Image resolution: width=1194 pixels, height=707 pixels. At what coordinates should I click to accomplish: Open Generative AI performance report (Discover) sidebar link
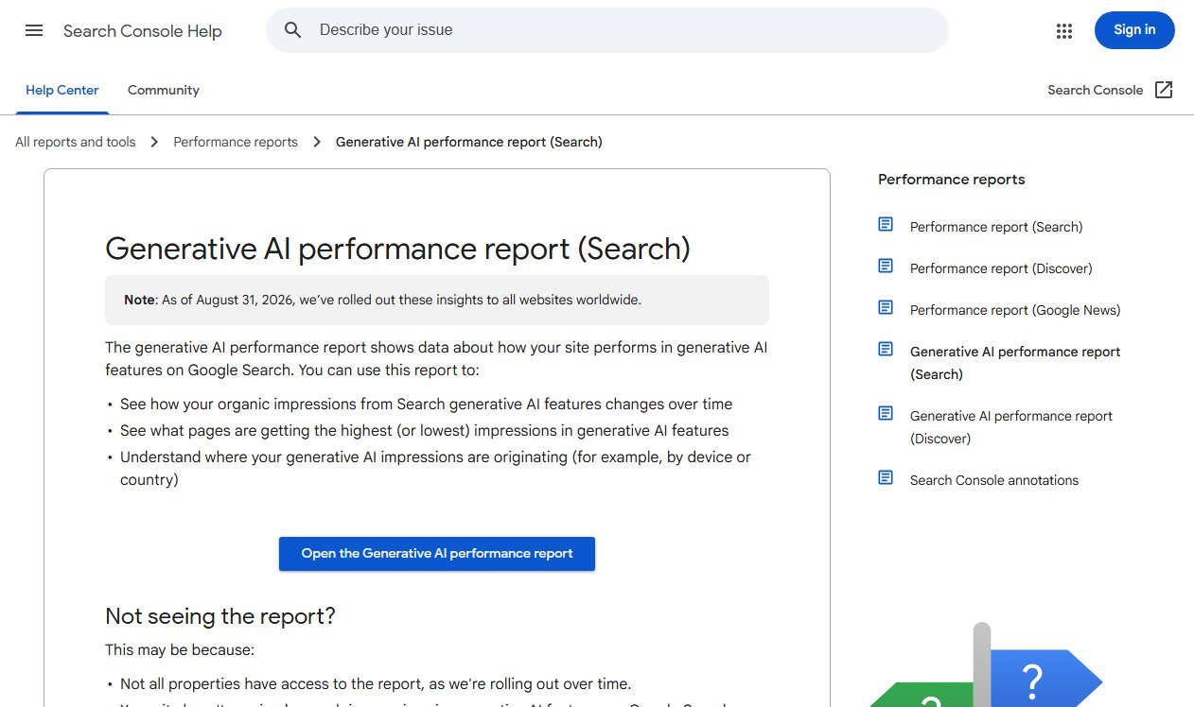point(1011,427)
